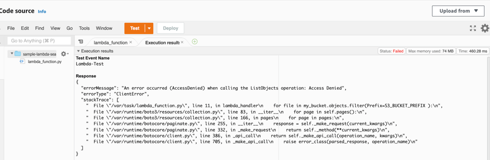Click the Response heading
The width and height of the screenshot is (490, 160).
coord(86,76)
